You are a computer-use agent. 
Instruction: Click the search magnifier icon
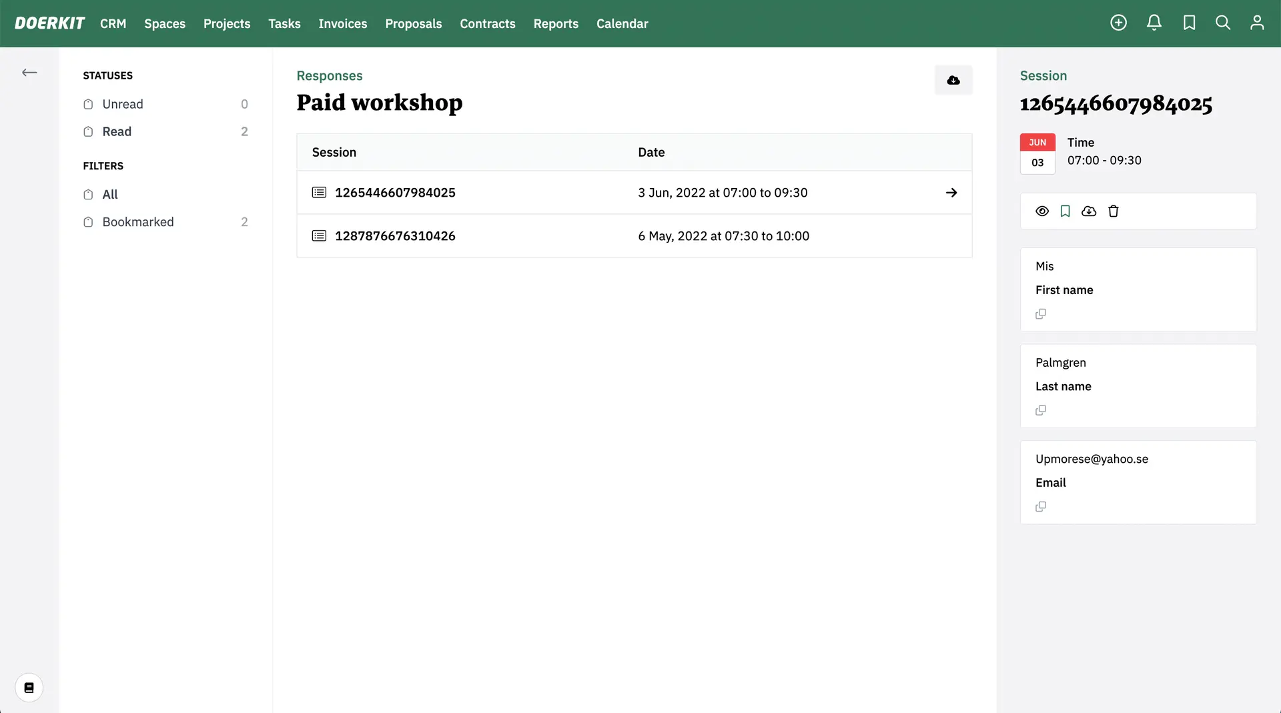[x=1222, y=23]
